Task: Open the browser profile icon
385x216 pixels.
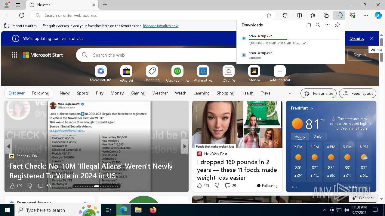Action: 7,5
